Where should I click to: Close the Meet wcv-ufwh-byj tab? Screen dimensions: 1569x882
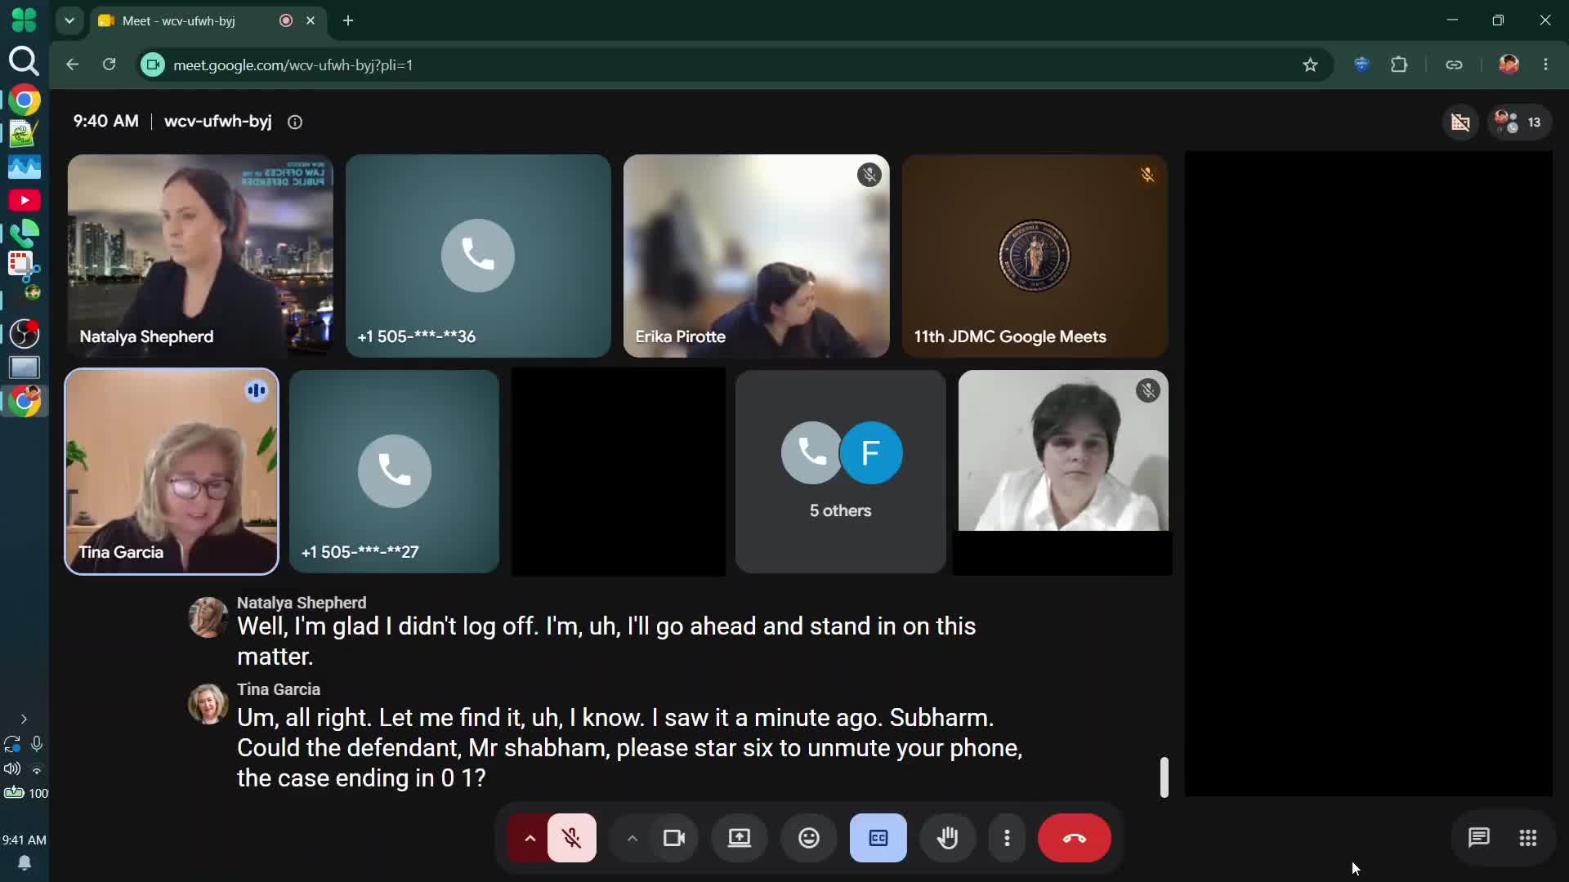[x=311, y=20]
